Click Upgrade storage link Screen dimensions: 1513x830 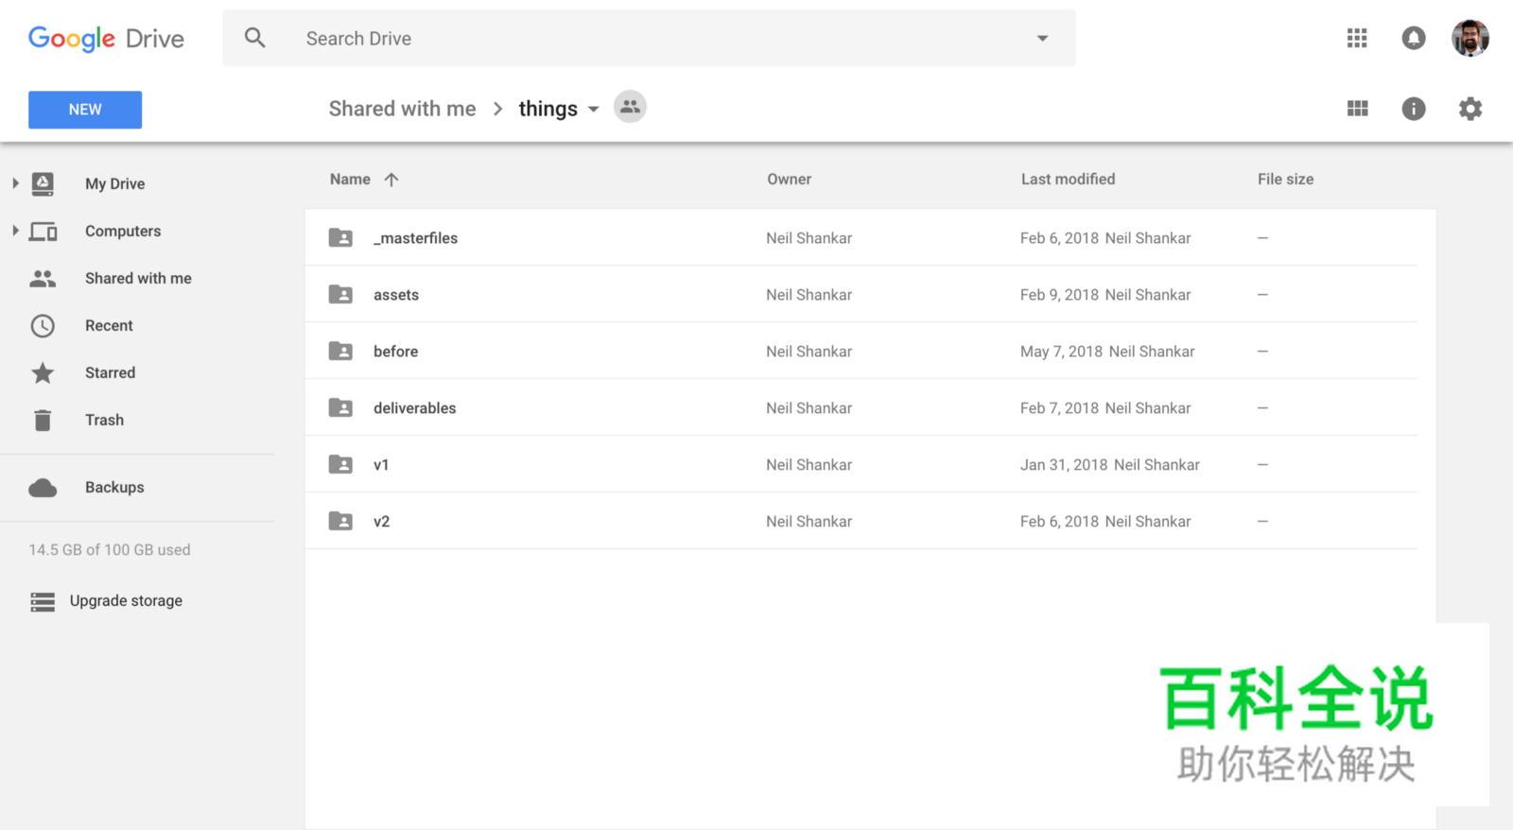tap(126, 601)
